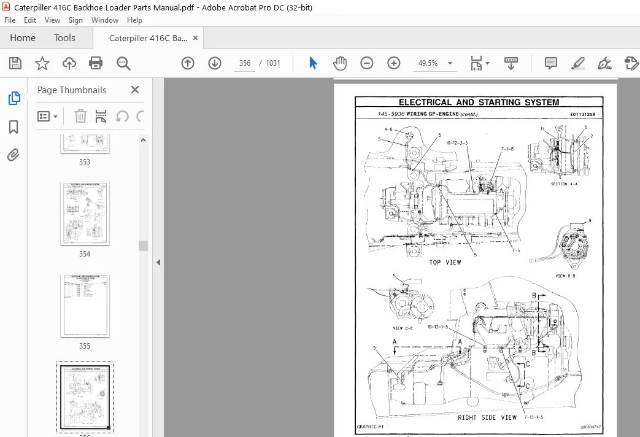Save the file with the floppy disk icon
This screenshot has width=640, height=437.
(x=15, y=63)
